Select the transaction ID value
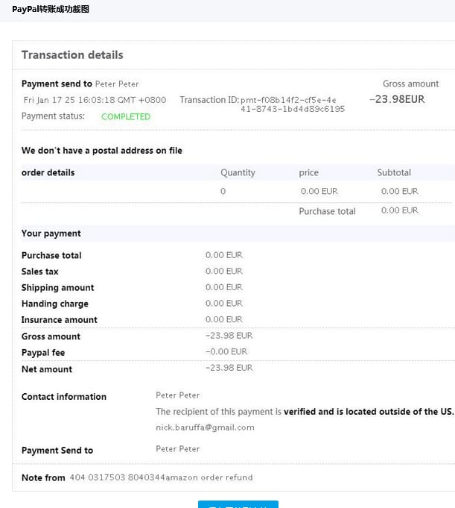455x508 pixels. tap(291, 104)
